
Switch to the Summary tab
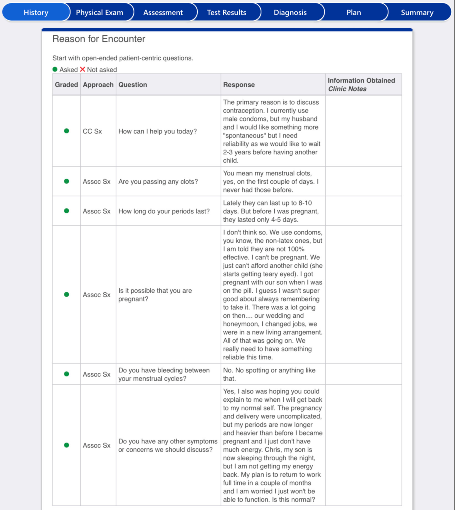tap(417, 12)
